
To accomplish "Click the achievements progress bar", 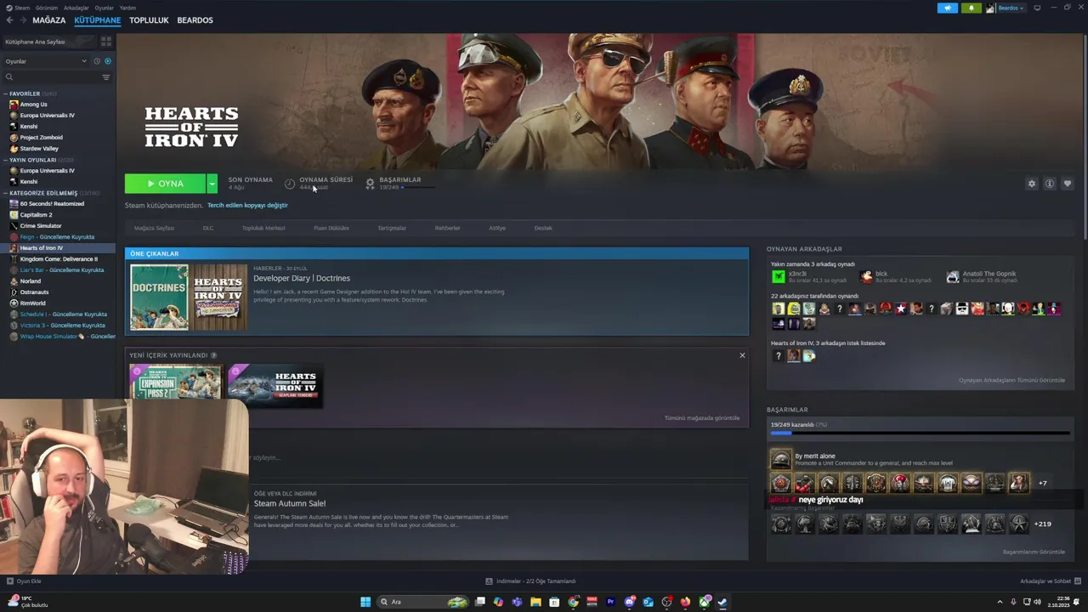I will (920, 433).
